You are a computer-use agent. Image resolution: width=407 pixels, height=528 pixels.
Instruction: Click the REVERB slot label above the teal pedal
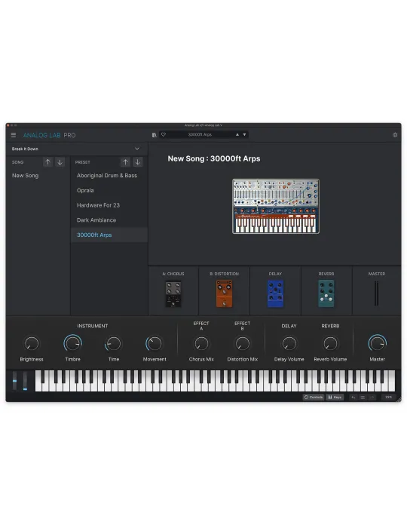tap(326, 274)
